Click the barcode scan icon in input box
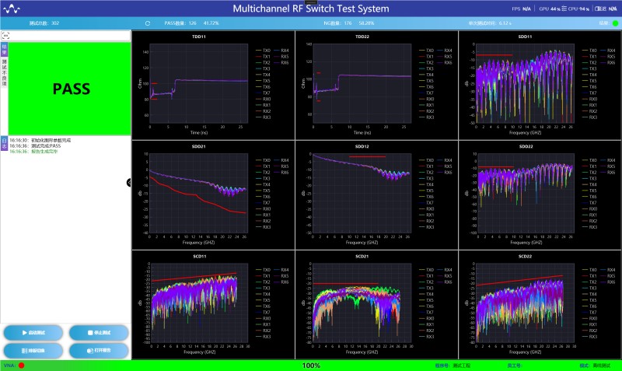622x371 pixels. click(5, 36)
